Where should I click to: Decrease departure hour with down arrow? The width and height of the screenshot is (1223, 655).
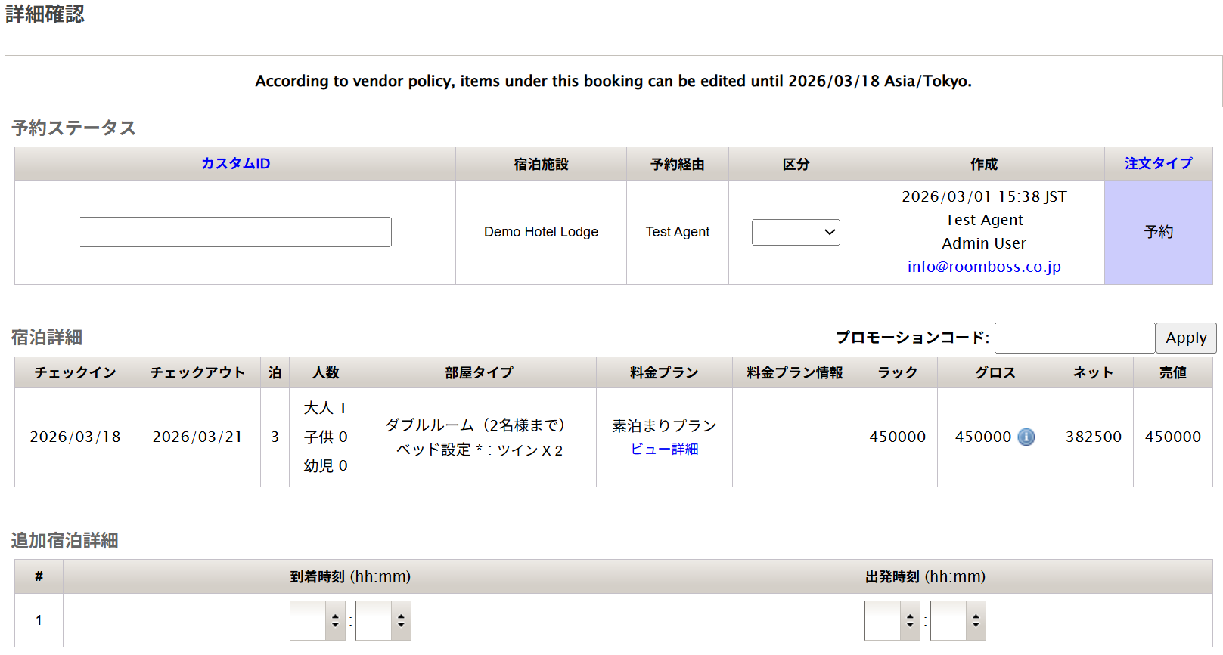tap(911, 626)
